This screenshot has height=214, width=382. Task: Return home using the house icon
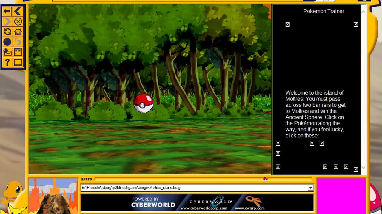point(18,32)
